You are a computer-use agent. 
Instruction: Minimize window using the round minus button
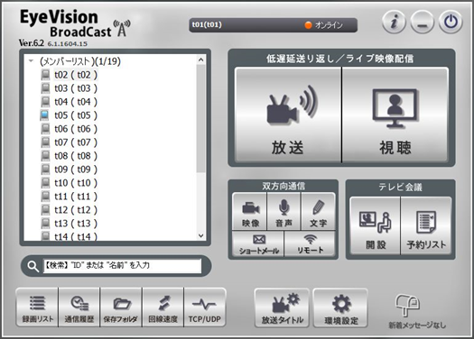[423, 22]
